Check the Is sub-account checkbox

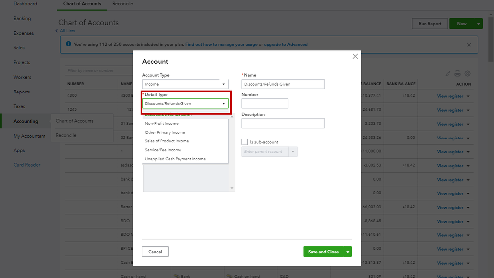(x=245, y=142)
